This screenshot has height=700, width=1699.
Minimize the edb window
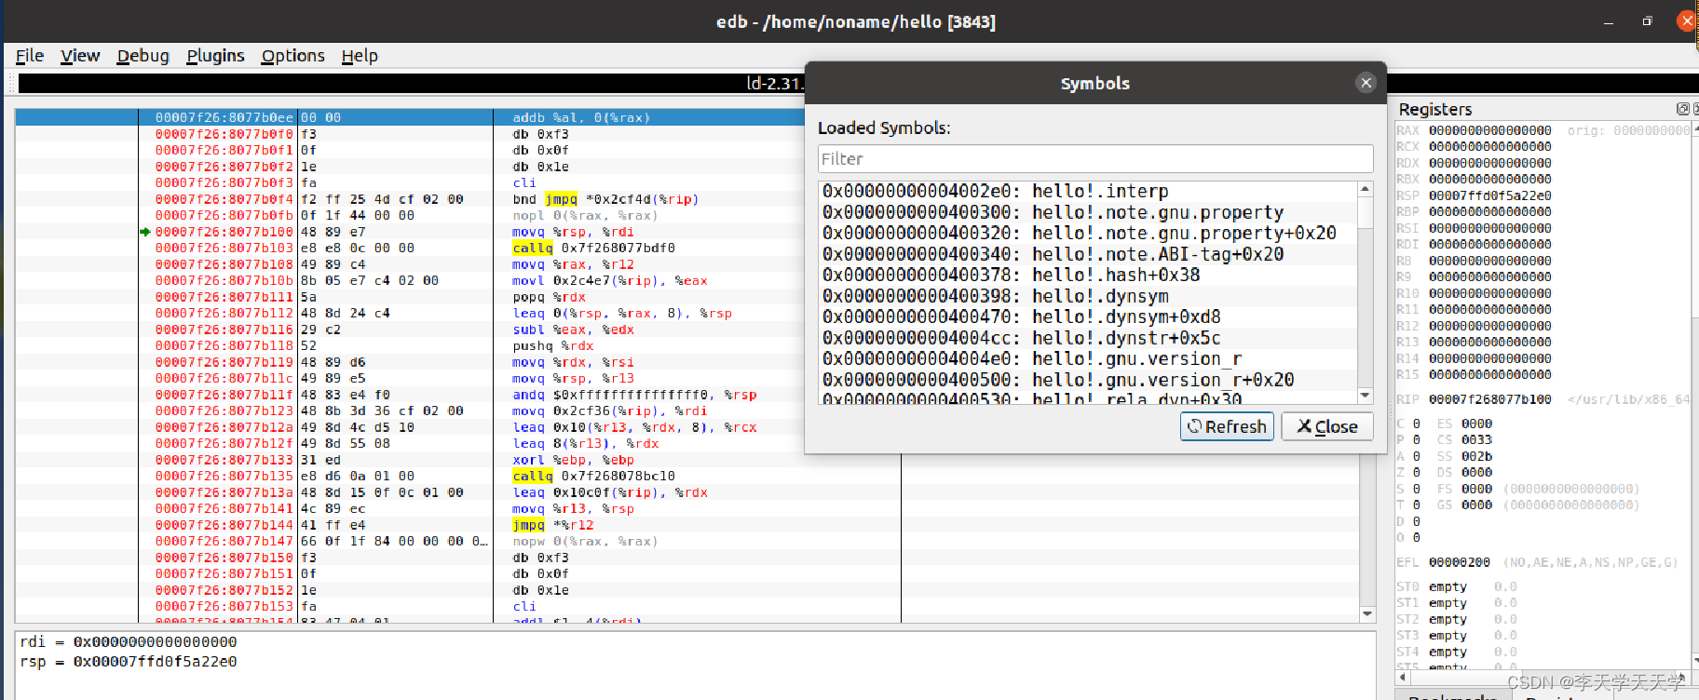tap(1608, 21)
